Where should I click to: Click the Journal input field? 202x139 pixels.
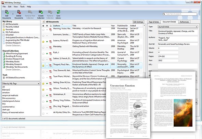click(x=178, y=44)
